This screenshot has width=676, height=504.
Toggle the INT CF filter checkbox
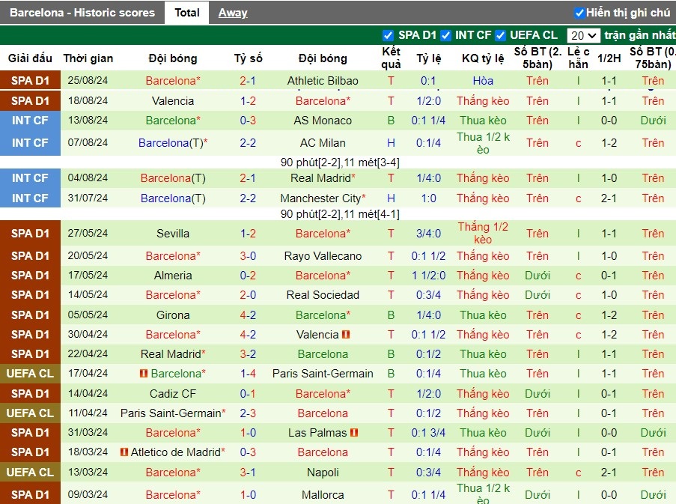445,35
